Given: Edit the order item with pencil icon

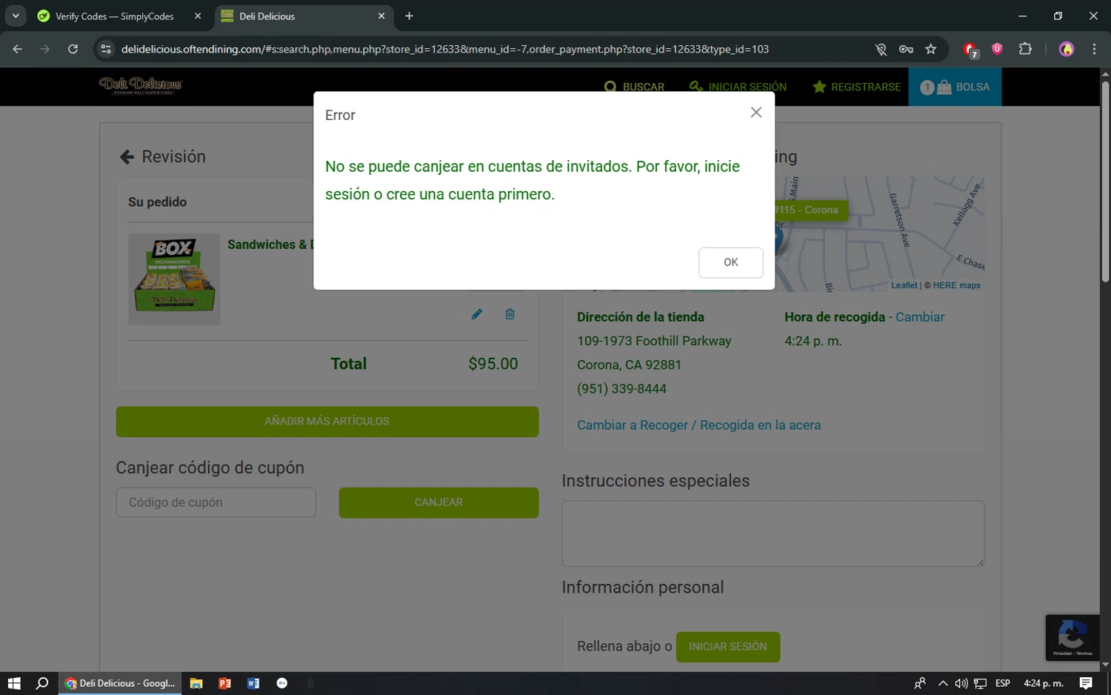Looking at the screenshot, I should point(477,314).
